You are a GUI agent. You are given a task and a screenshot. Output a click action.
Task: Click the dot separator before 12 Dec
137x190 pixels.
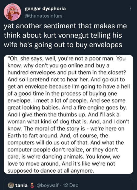coord(61,185)
